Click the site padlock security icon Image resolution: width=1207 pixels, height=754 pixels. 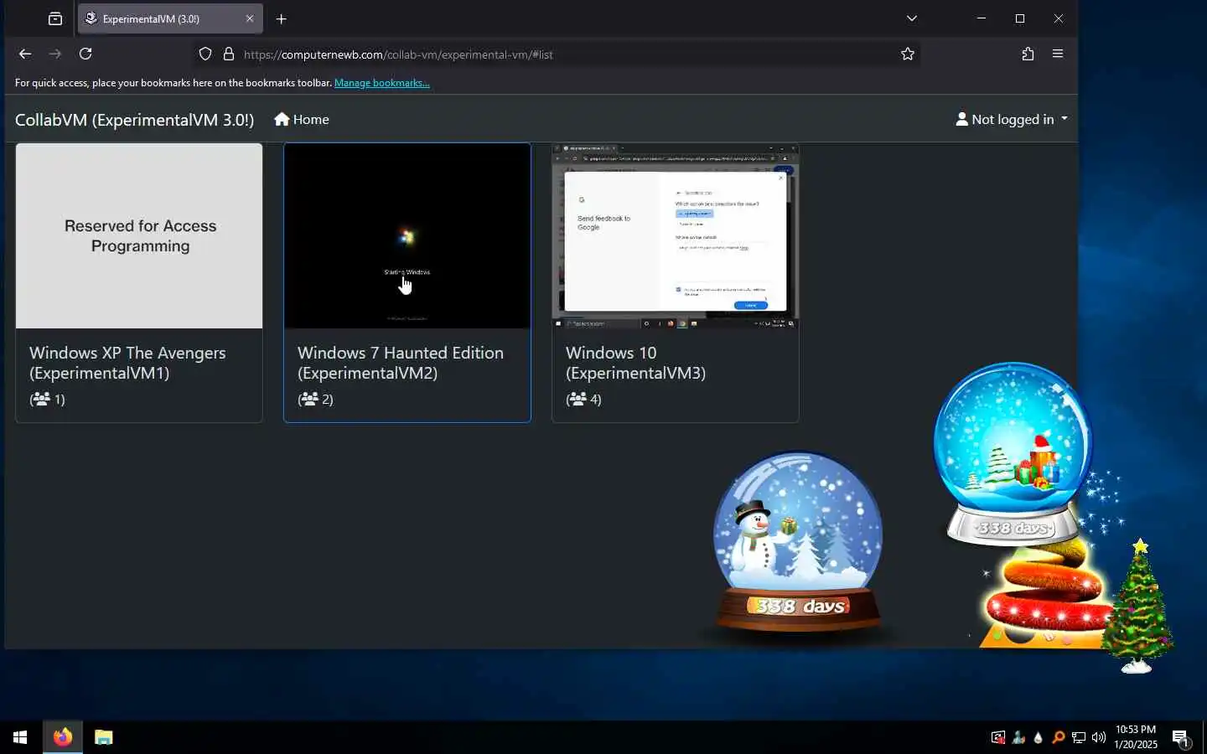click(x=228, y=54)
